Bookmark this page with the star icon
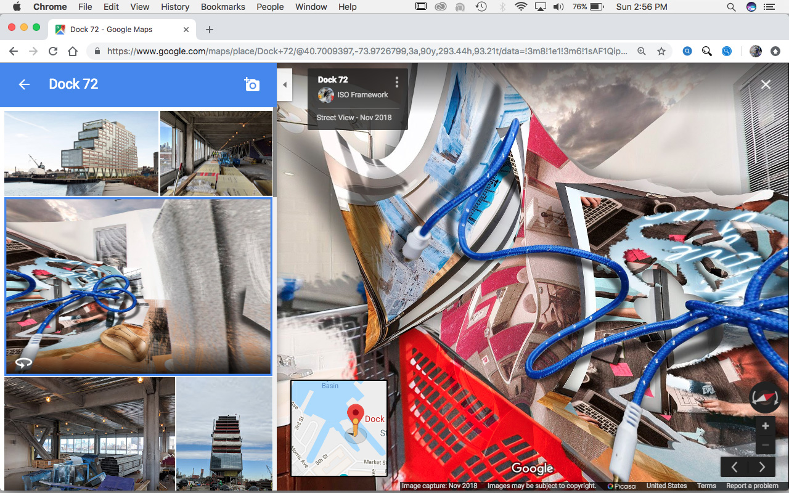This screenshot has height=493, width=789. click(661, 51)
